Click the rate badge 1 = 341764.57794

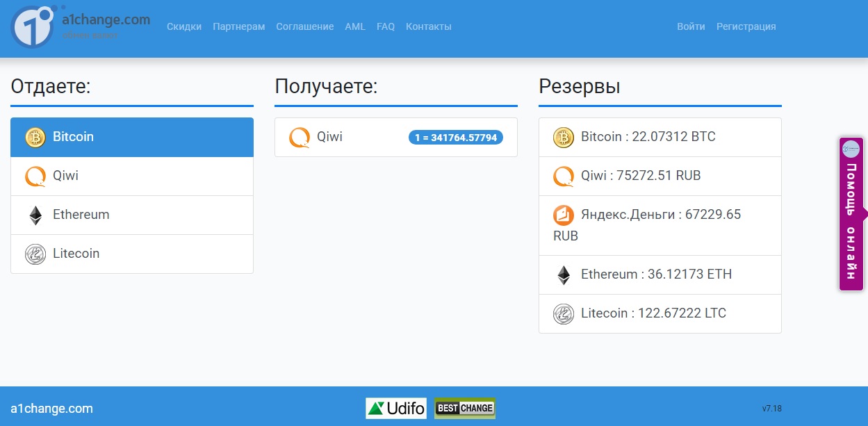pos(456,138)
